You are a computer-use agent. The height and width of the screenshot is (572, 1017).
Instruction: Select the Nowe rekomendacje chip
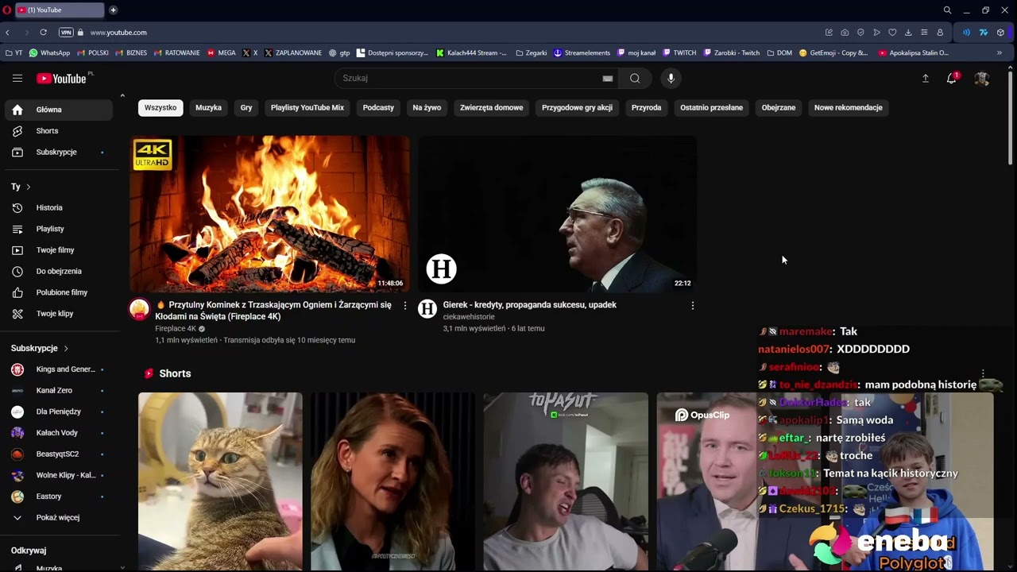(x=849, y=107)
